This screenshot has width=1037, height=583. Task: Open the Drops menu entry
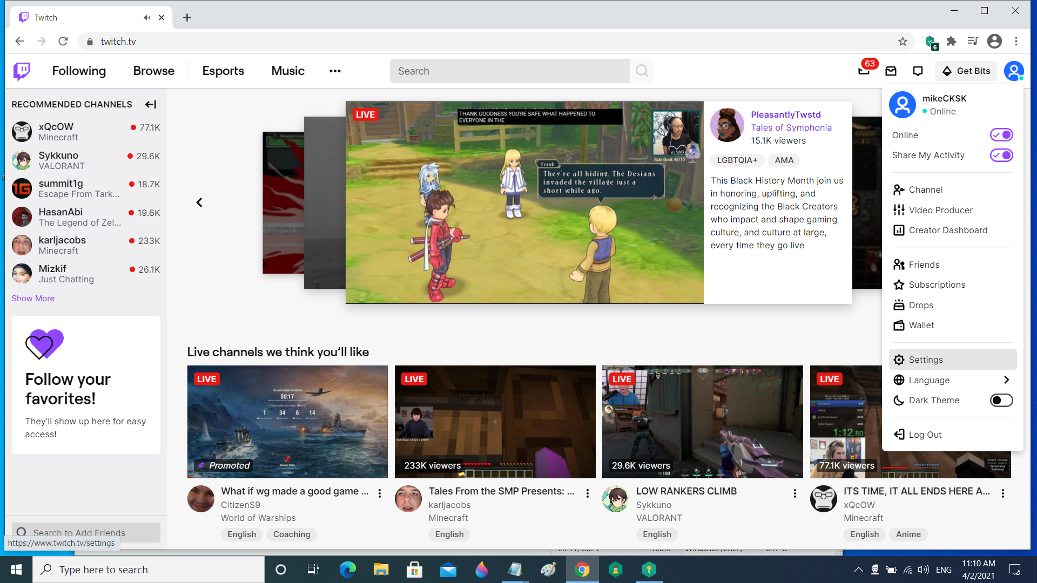point(920,305)
